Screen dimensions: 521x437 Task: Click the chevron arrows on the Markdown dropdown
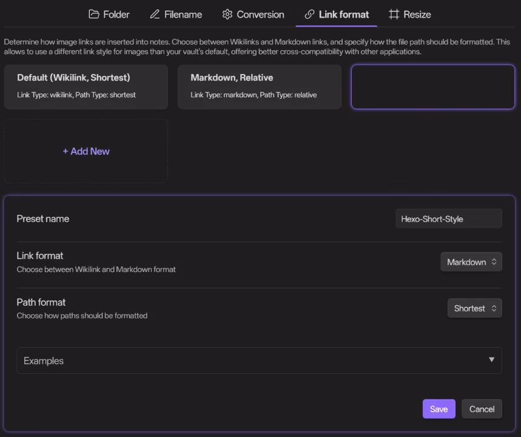click(x=494, y=262)
